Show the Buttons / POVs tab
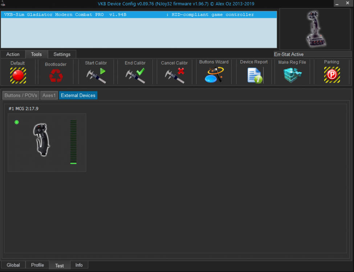This screenshot has width=354, height=272. pyautogui.click(x=21, y=95)
